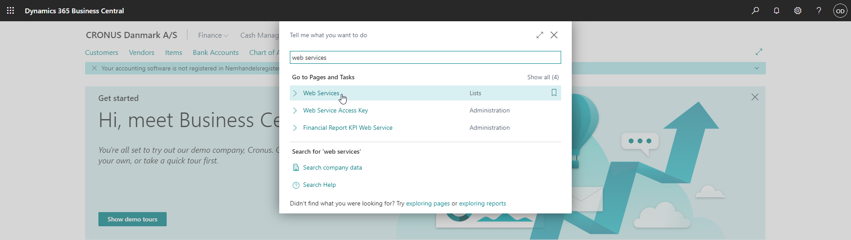Open the Web Services result
851x240 pixels.
(321, 93)
